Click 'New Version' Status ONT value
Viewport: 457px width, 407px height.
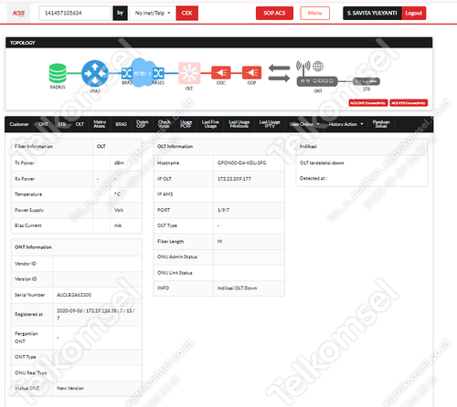click(70, 388)
